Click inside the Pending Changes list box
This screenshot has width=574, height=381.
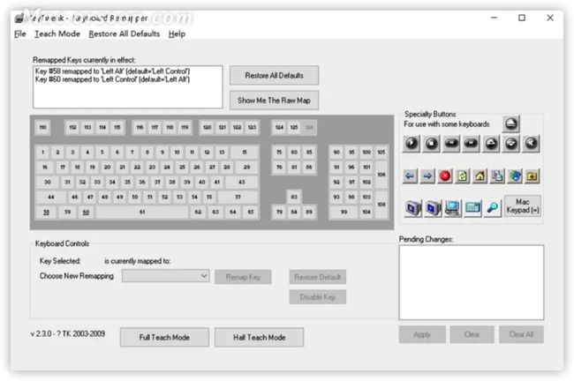[472, 282]
